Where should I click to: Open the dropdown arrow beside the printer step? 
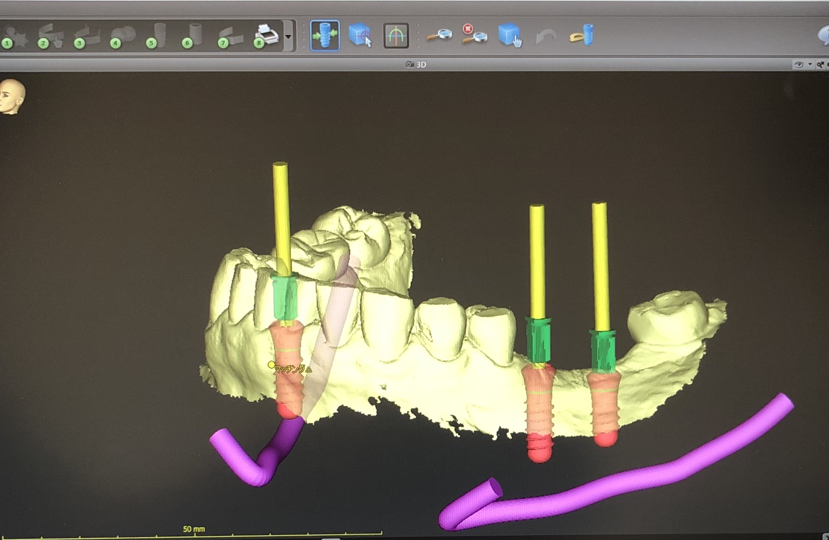288,37
